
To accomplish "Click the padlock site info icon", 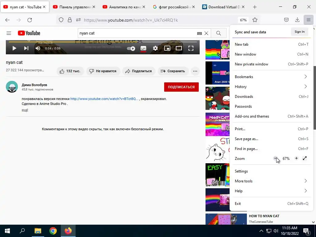I will [x=70, y=20].
